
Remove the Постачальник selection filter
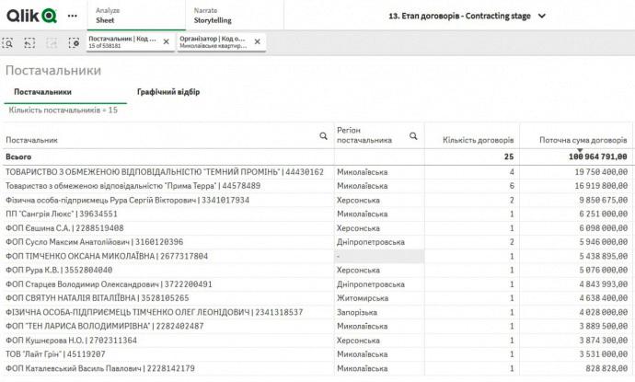[x=166, y=42]
